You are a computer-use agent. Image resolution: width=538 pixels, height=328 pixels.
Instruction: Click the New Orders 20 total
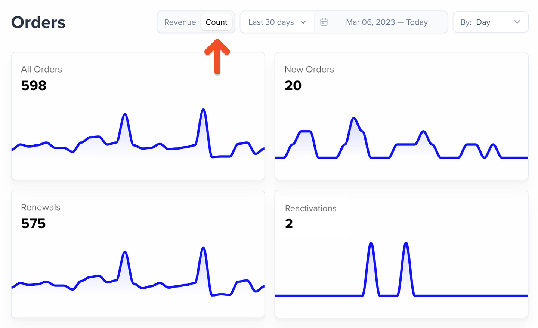pos(293,86)
